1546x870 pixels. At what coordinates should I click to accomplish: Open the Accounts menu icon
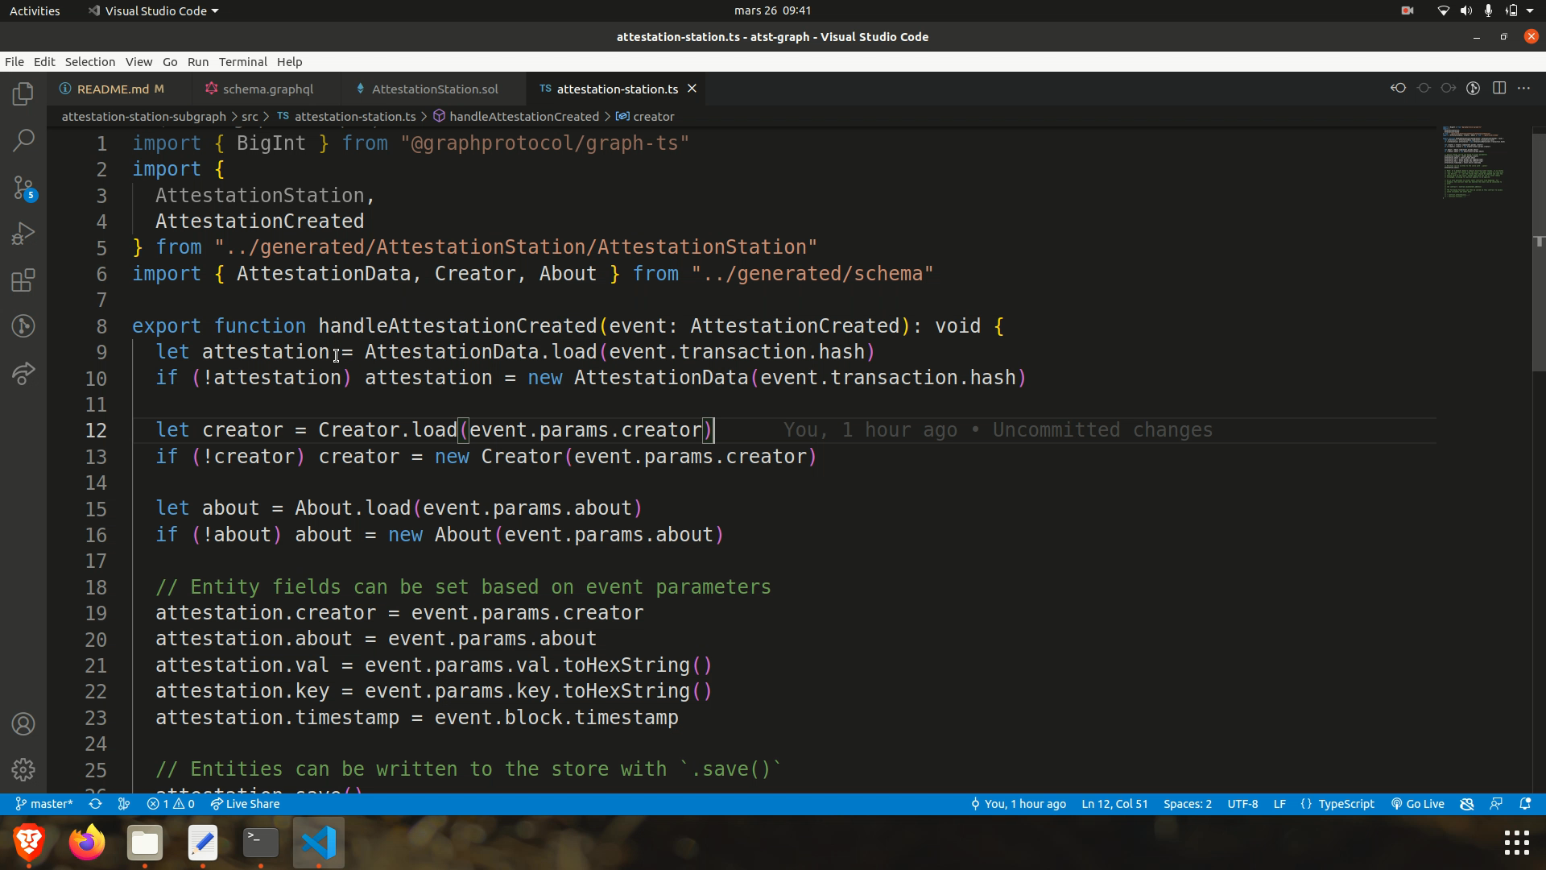pos(23,724)
